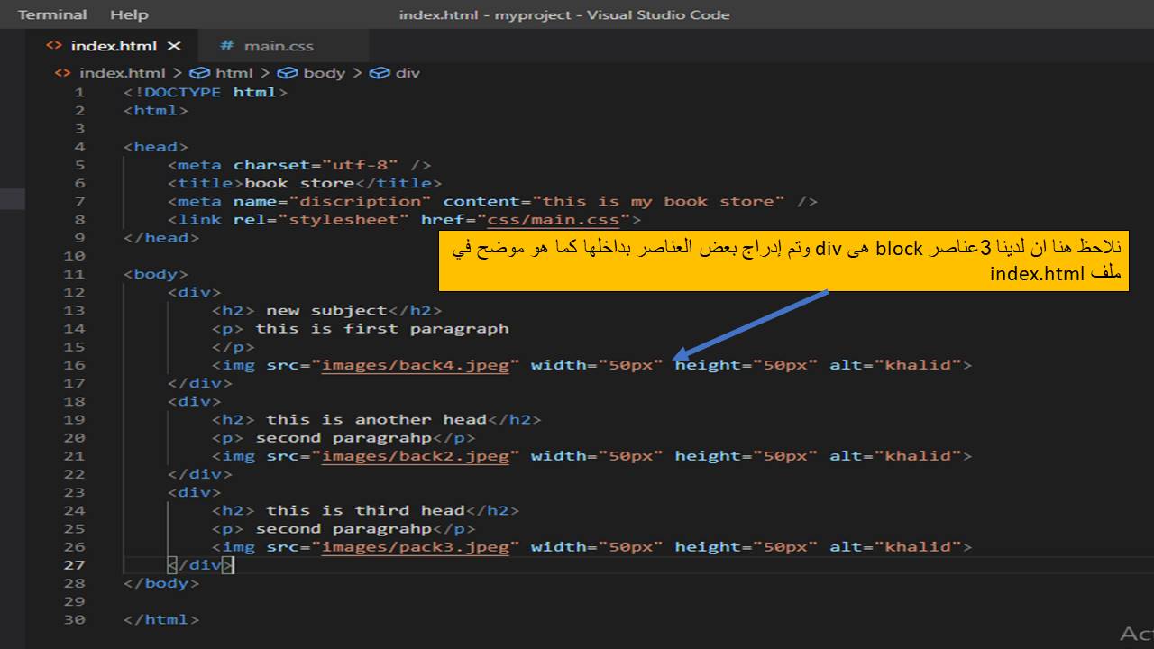Click the opening div tag on line 18

pyautogui.click(x=195, y=401)
